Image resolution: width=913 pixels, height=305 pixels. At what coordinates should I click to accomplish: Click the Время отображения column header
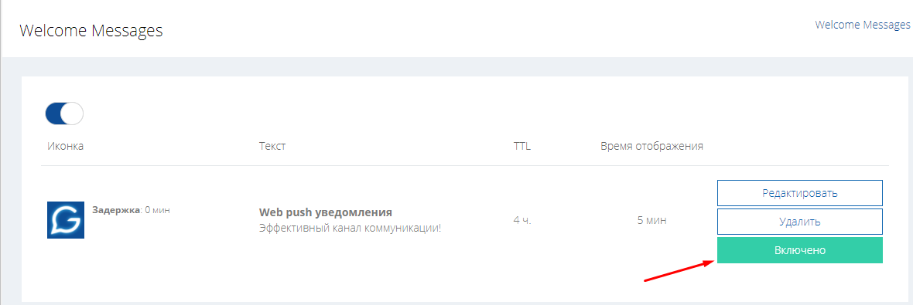tap(651, 146)
